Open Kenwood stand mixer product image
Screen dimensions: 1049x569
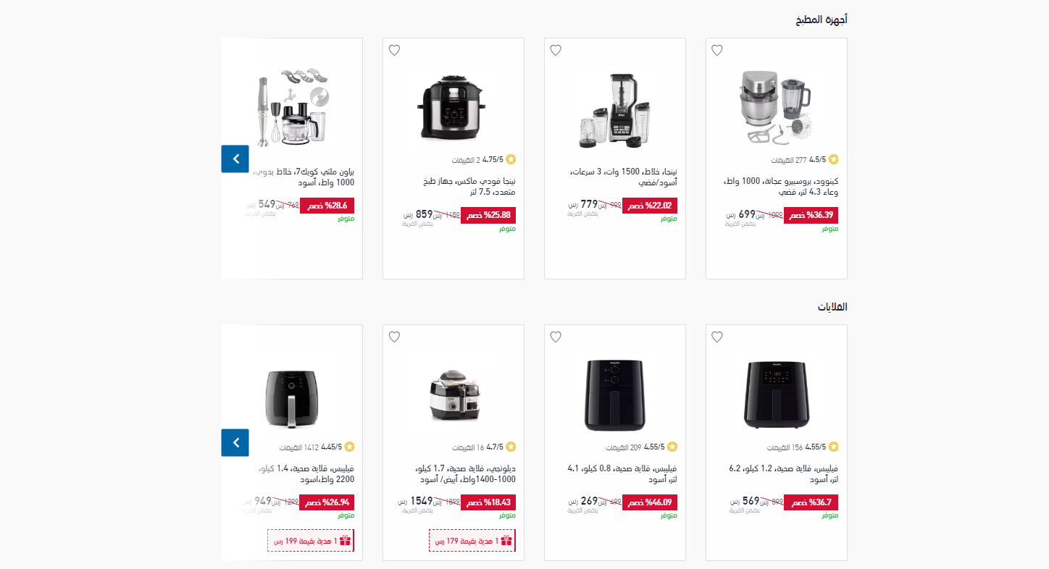pyautogui.click(x=776, y=106)
